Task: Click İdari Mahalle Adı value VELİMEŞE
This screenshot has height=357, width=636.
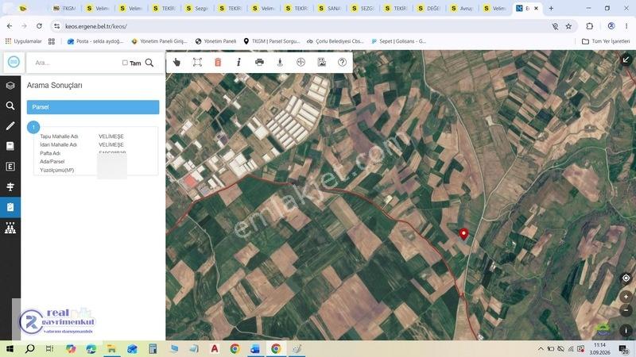Action: coord(111,144)
